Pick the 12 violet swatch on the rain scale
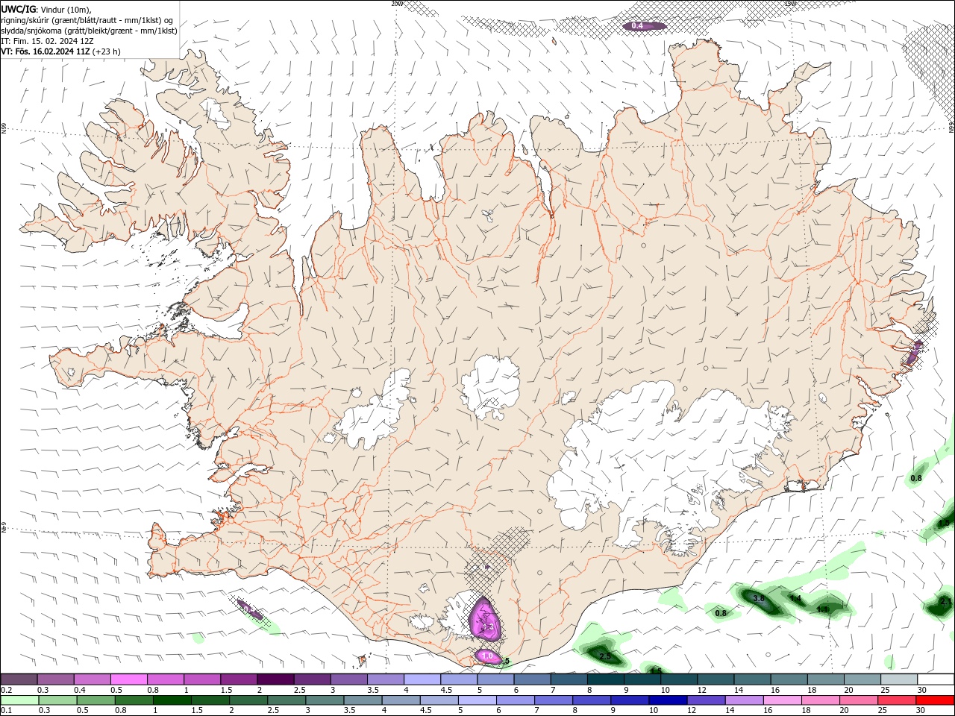Screen dimensions: 955x716 click(x=705, y=700)
